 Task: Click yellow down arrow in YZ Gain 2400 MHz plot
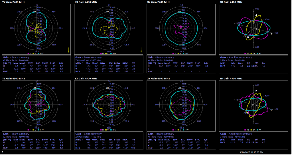coord(68,50)
